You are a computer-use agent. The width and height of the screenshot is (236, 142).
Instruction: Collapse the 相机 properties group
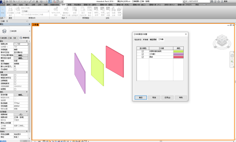tap(27, 92)
